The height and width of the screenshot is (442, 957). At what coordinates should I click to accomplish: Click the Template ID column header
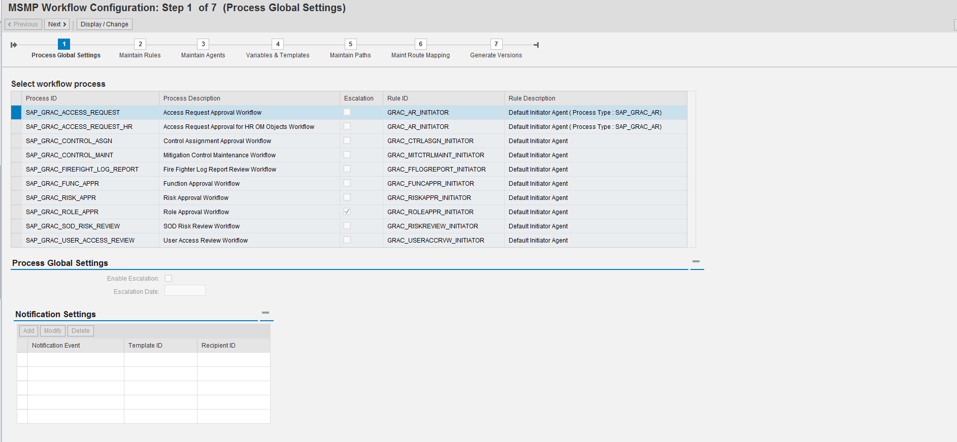click(160, 346)
